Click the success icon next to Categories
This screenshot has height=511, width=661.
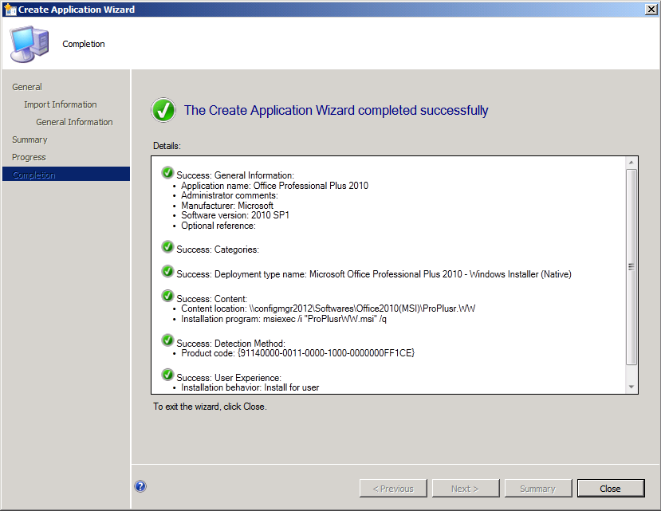coord(167,246)
